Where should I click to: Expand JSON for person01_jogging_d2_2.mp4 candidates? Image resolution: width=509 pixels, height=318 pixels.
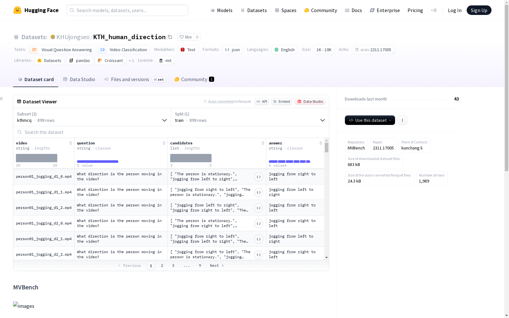click(259, 255)
